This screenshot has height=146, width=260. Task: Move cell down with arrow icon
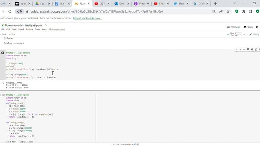[240, 49]
